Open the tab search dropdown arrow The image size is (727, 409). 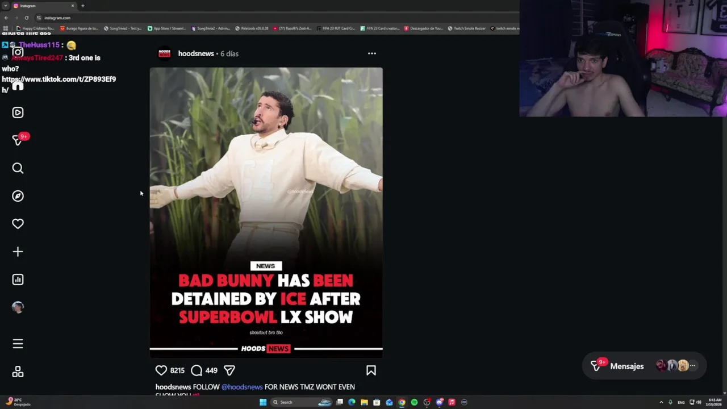5,6
